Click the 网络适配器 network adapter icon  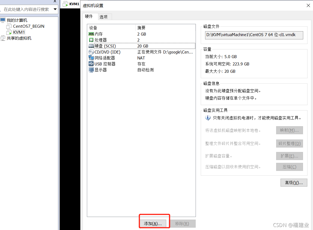pyautogui.click(x=92, y=58)
